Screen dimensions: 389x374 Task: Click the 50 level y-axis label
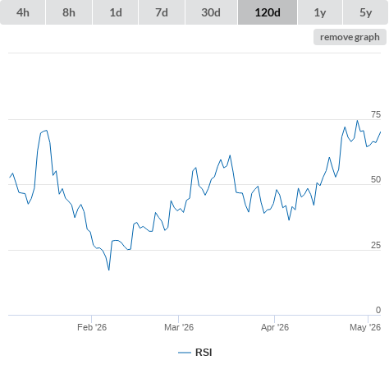376,179
